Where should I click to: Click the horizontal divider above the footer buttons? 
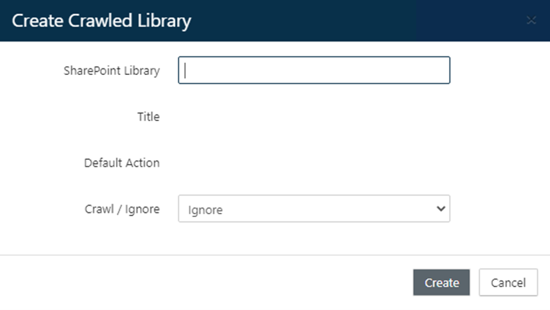coord(275,255)
